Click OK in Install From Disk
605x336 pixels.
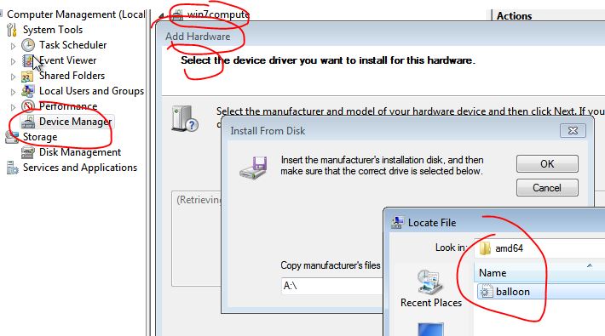(547, 164)
